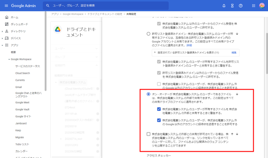
Task: Enable link publishing to anyone checkbox
Action: [x=148, y=134]
